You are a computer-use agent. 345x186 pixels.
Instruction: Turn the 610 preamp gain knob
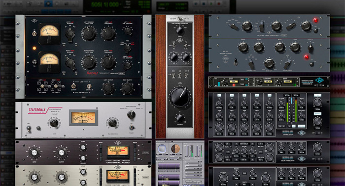tap(180, 30)
